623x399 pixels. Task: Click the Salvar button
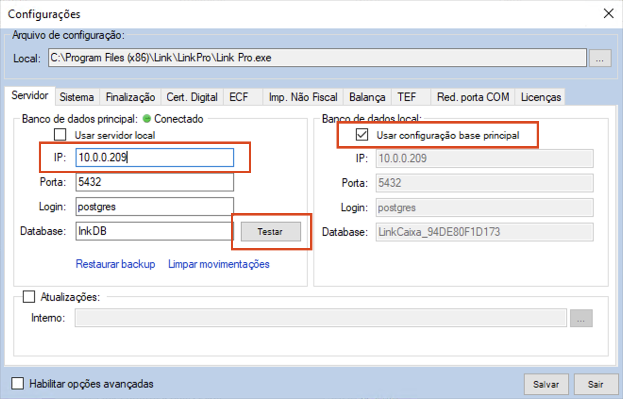click(x=546, y=384)
